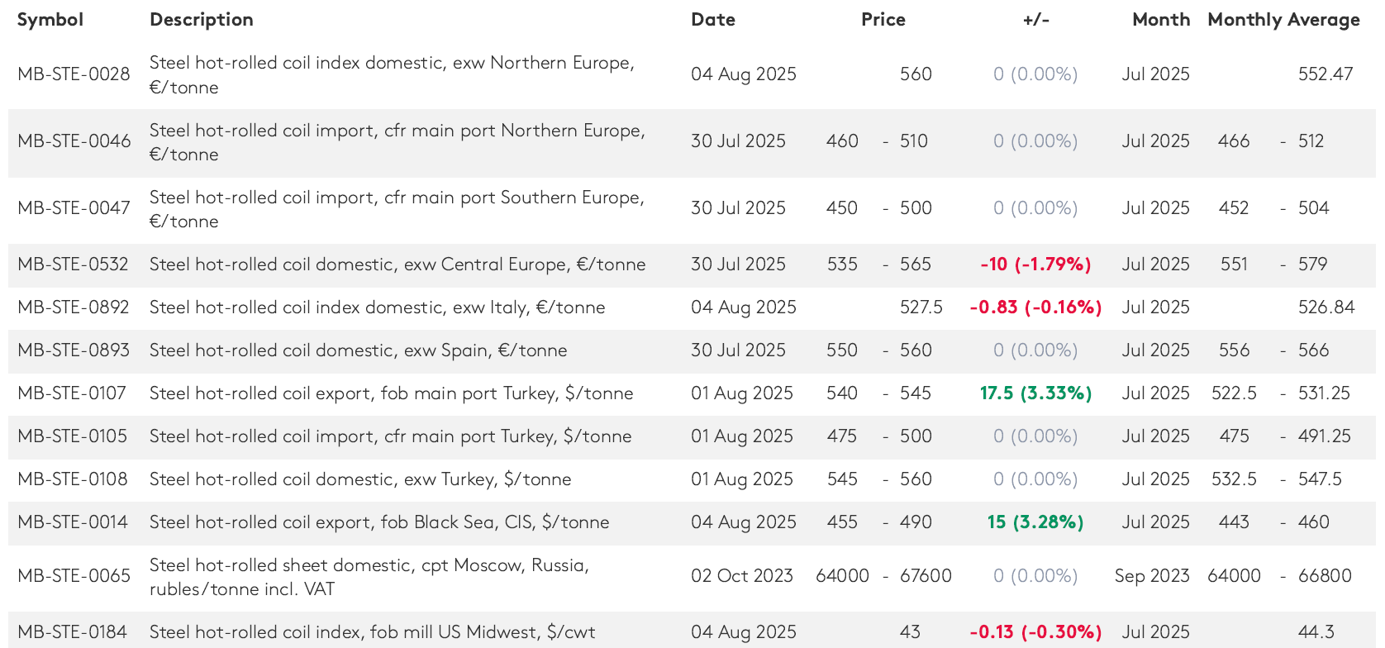Image resolution: width=1385 pixels, height=648 pixels.
Task: Click the red -10 (-1.79%) change value
Action: coord(1035,264)
